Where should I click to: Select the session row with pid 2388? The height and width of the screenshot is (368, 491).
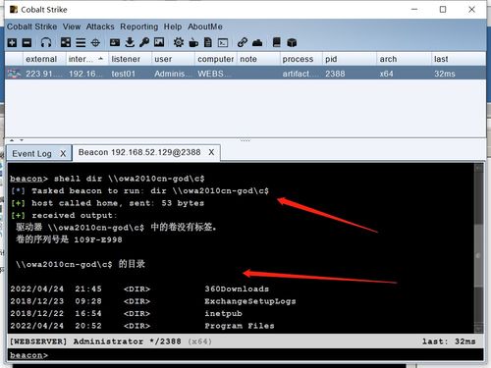tap(245, 74)
